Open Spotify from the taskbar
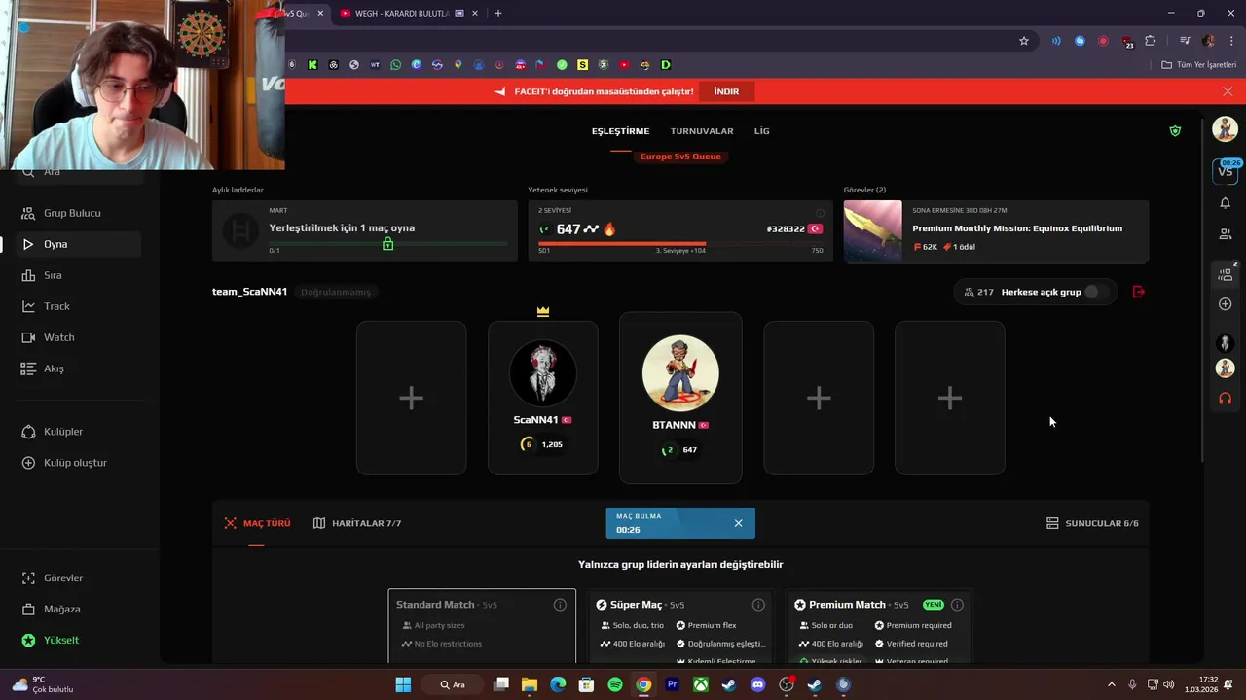Screen dimensions: 1246x700 (x=615, y=684)
